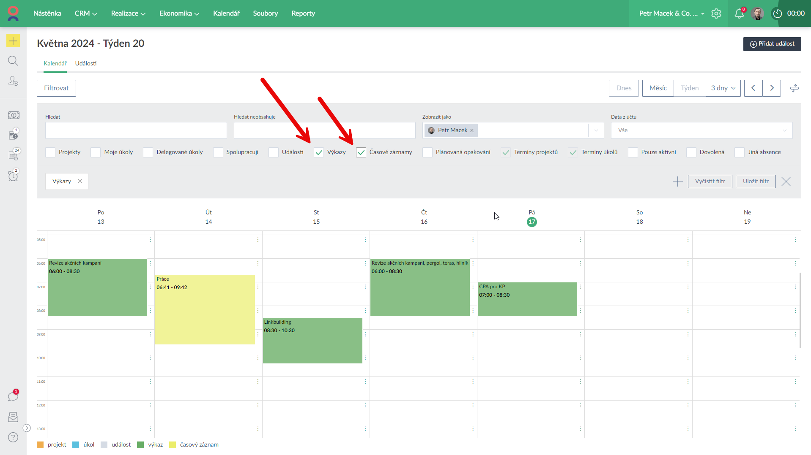Start the time tracker stopwatch
811x455 pixels.
click(x=777, y=14)
